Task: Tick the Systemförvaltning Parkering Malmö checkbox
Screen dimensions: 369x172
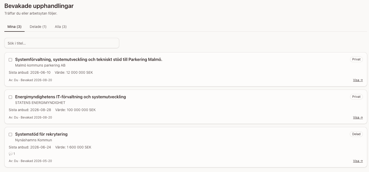Action: (11, 60)
